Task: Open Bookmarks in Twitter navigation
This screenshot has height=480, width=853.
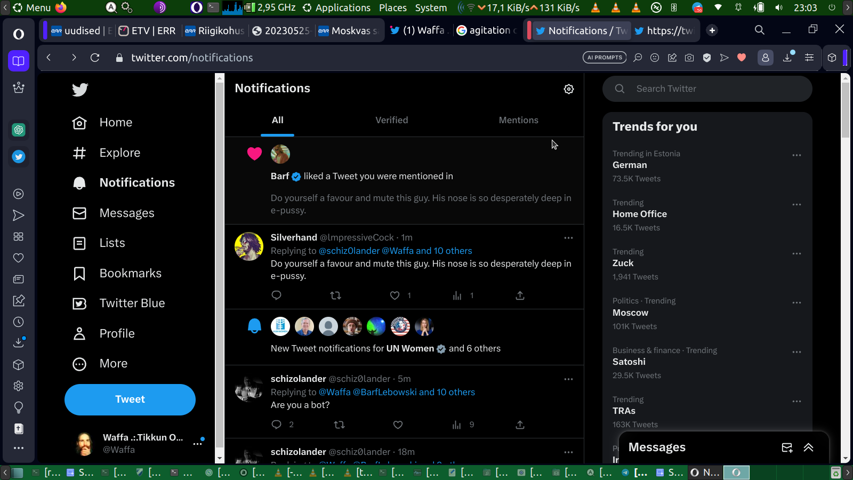Action: click(117, 274)
